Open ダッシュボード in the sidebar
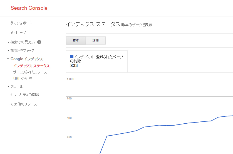233x154 pixels. click(x=21, y=23)
